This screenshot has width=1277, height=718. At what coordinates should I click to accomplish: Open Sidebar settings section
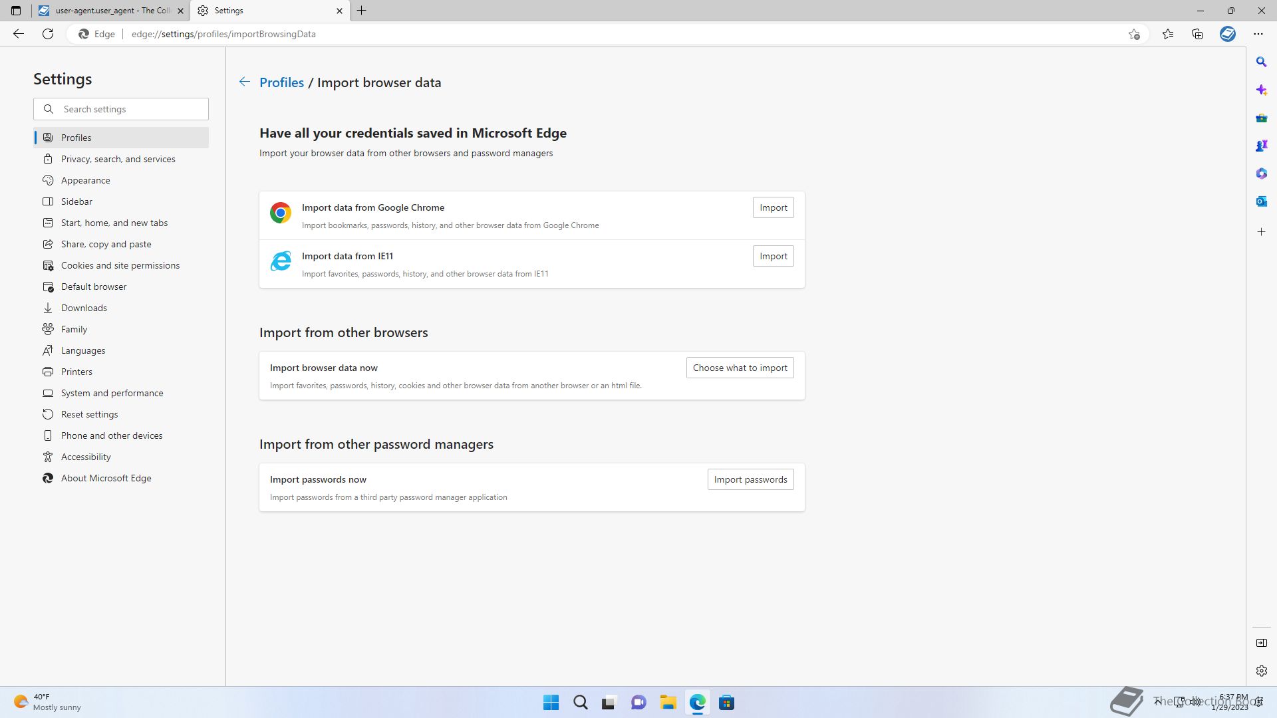coord(121,201)
